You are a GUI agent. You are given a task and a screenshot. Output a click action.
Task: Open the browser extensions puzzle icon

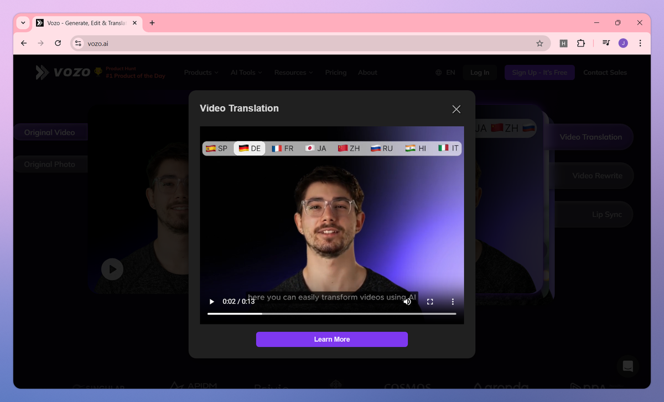[581, 43]
